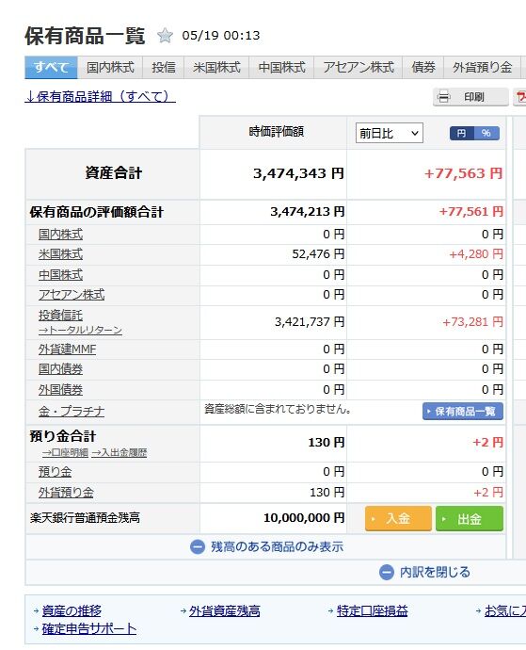The height and width of the screenshot is (650, 526).
Task: Click the printer icon for 印刷
Action: point(443,97)
